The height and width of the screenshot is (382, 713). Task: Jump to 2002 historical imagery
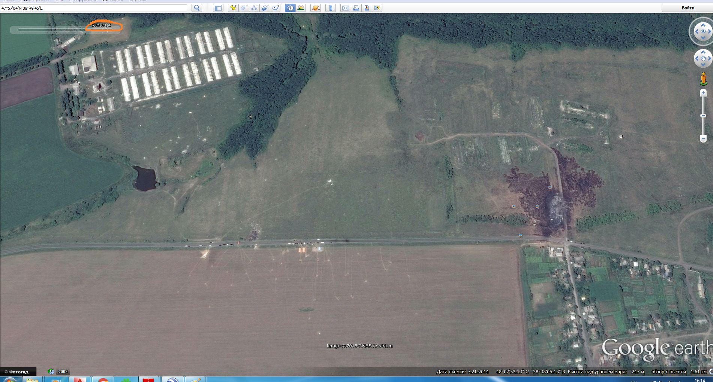tap(63, 372)
